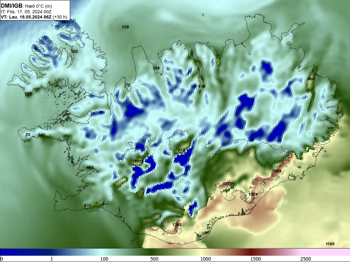The image size is (350, 262).
Task: Click the initial time line 'IT: Fös. 17. 05. 2024 00Z'
Action: [26, 12]
